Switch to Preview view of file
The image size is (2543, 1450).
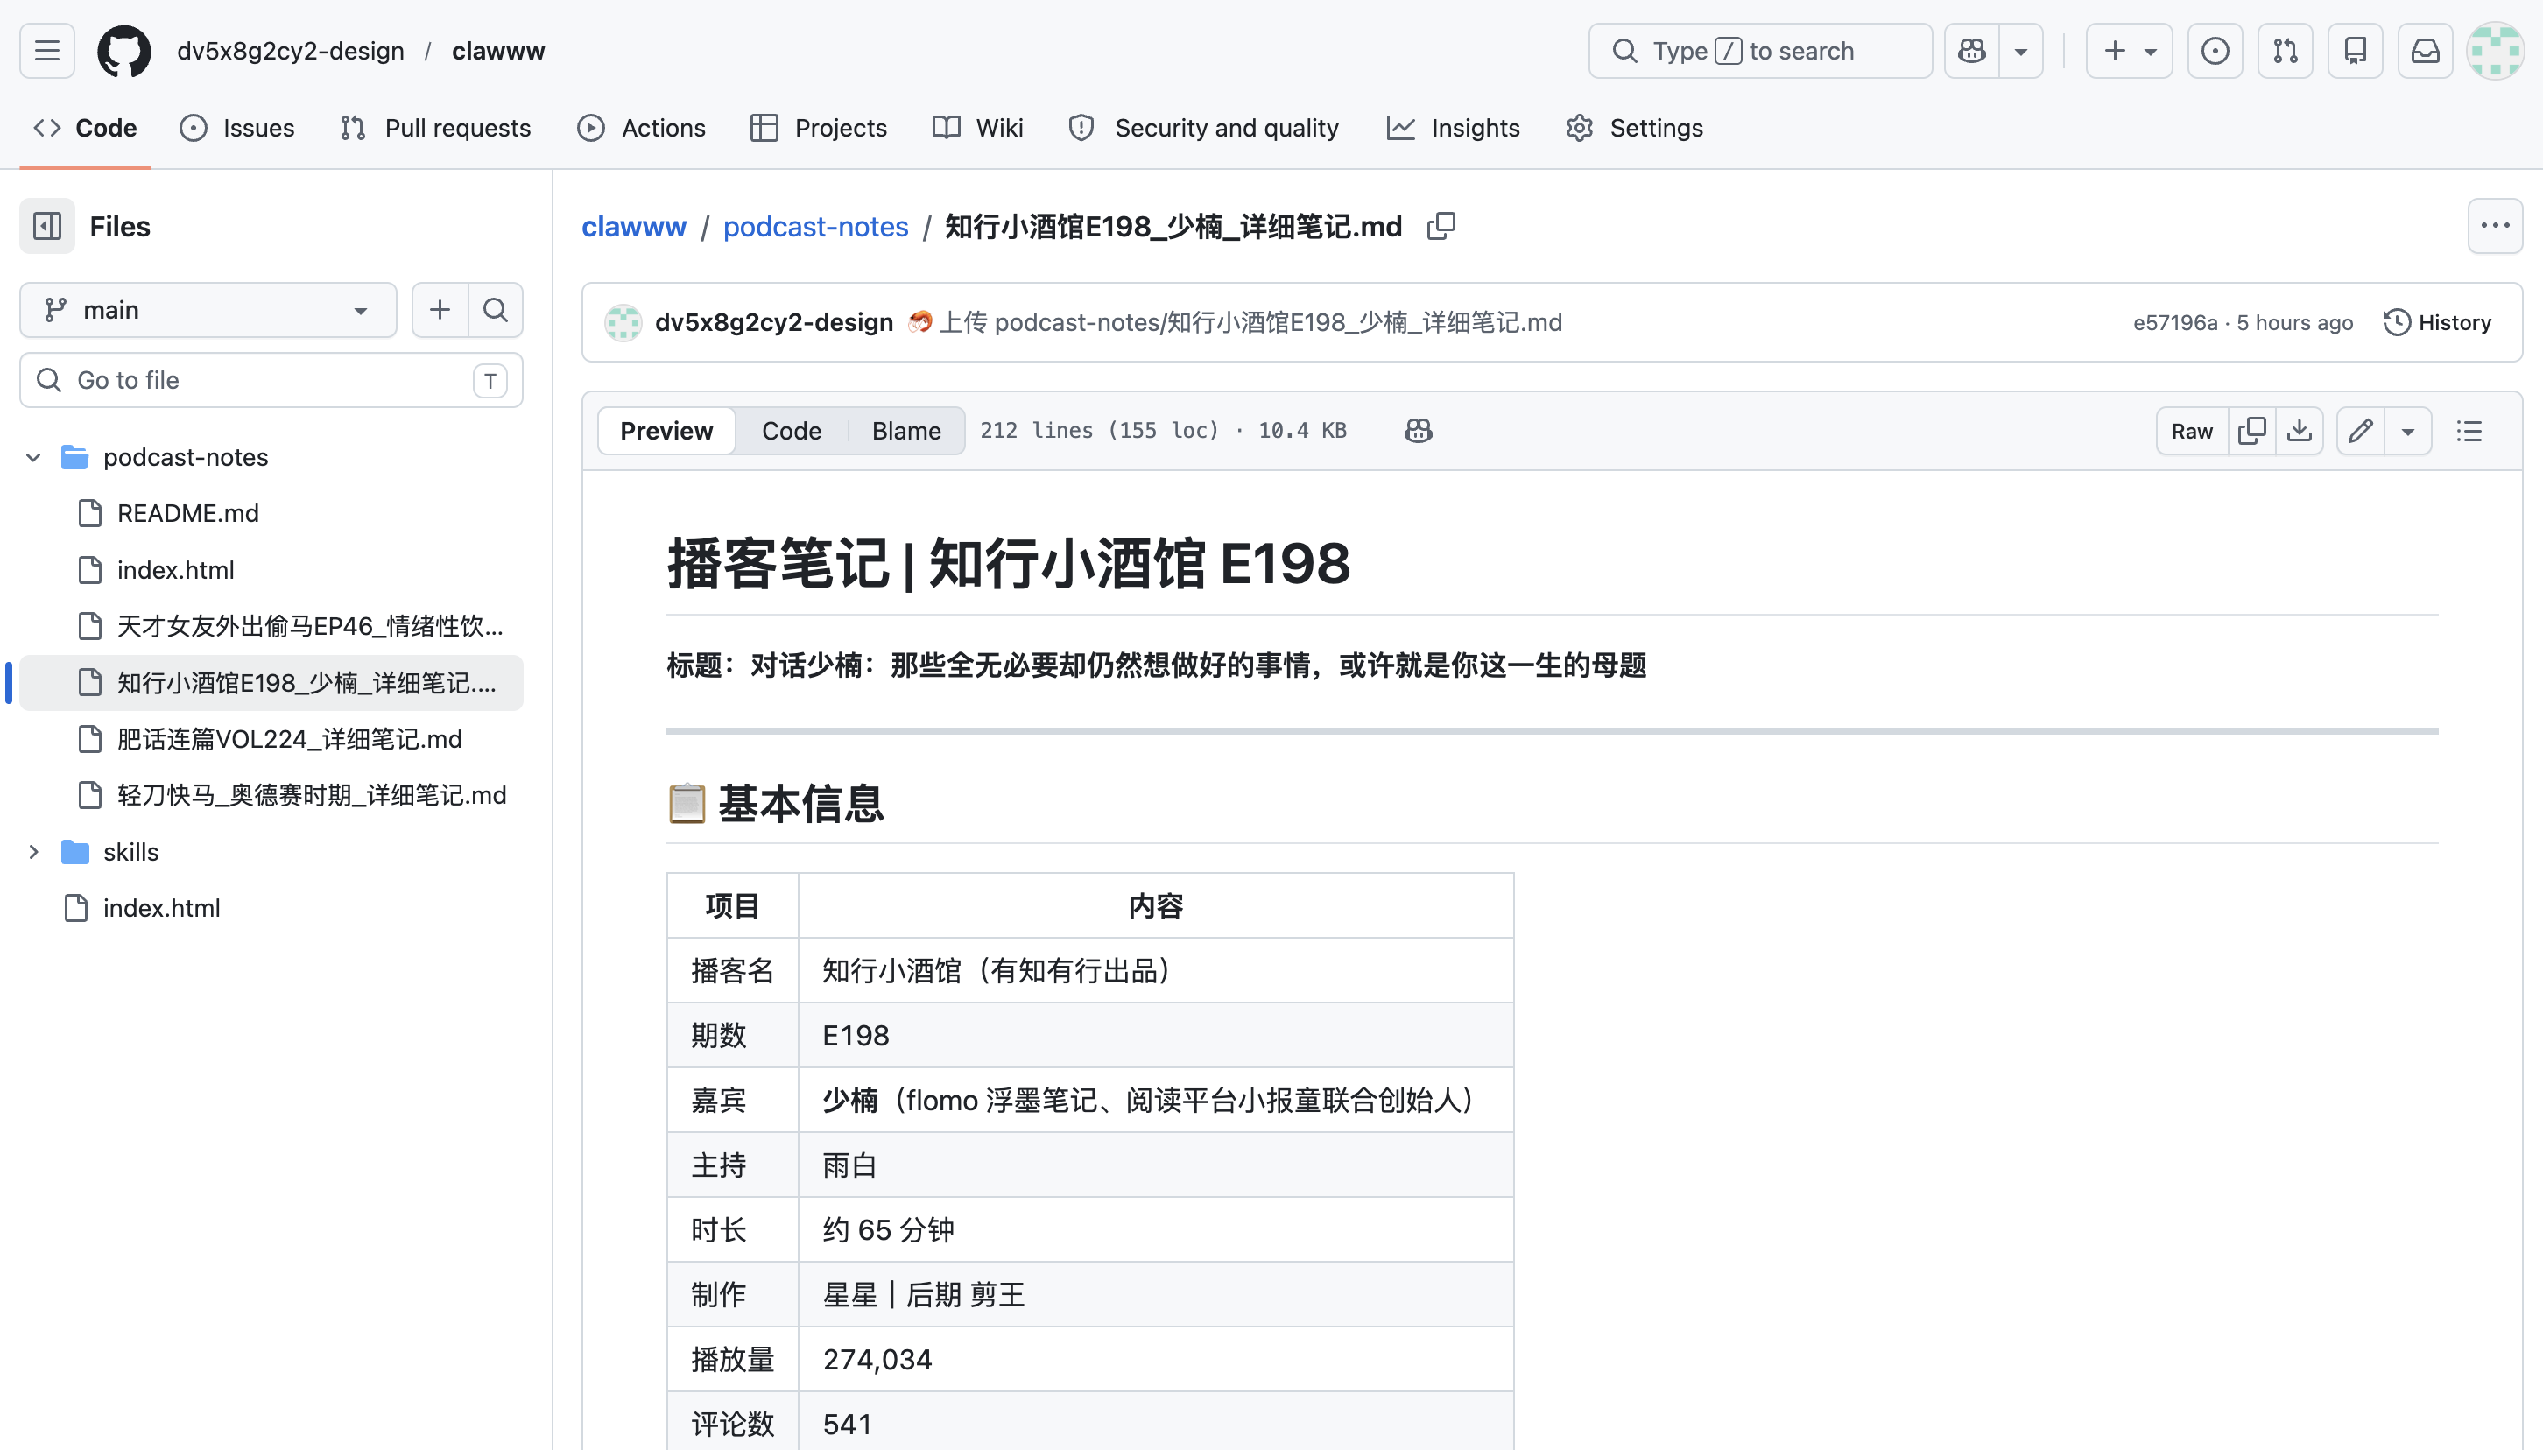[666, 430]
